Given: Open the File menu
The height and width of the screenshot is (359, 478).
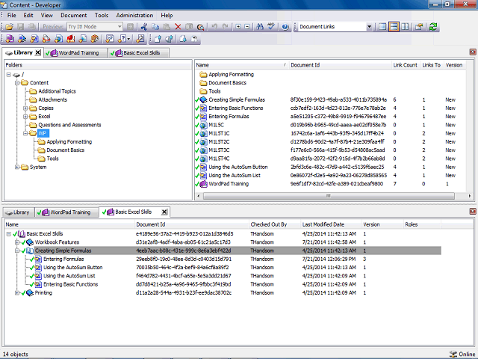Looking at the screenshot, I should click(x=12, y=15).
